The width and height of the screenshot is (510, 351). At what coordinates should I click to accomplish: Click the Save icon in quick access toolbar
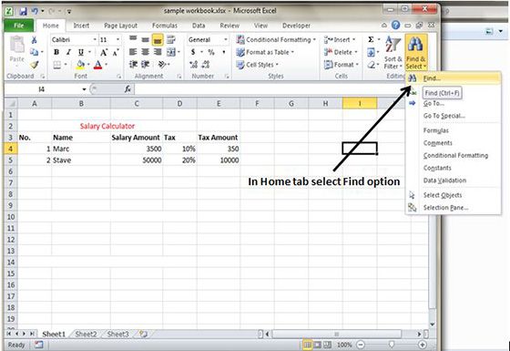pos(23,11)
